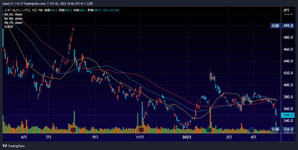298x150 pixels.
Task: Click the 420.0 price scale label
Action: [x=288, y=73]
